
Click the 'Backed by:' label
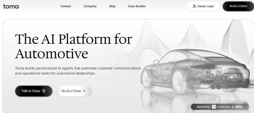204,107
